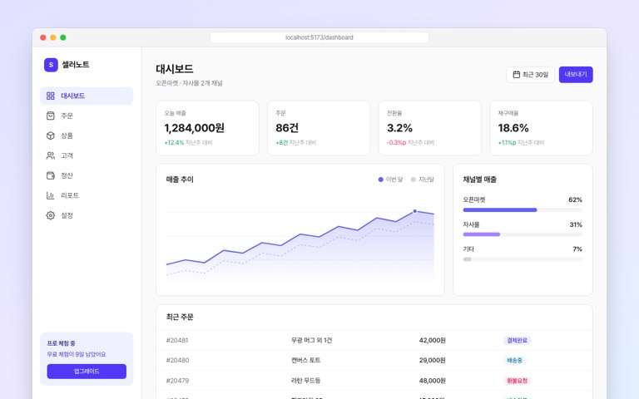Click the +1.1%p 지난주 대비 change text

521,142
